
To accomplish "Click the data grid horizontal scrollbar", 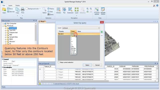I will 74,81.
